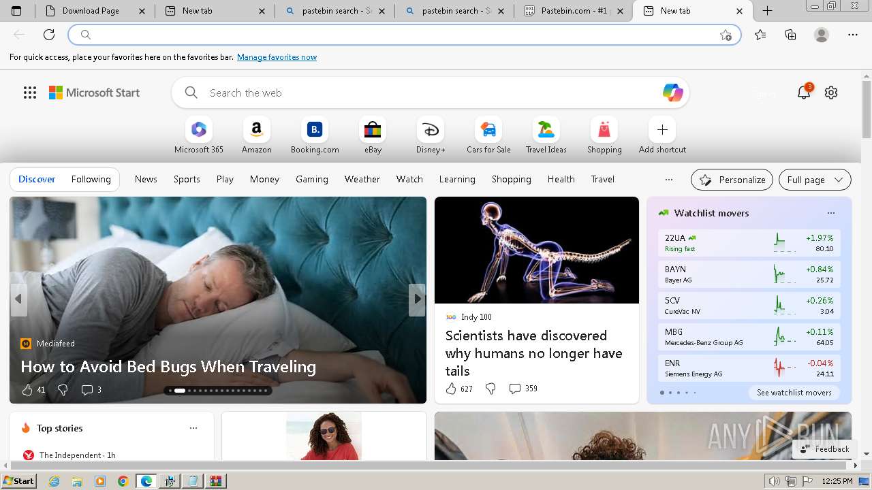The image size is (872, 490).
Task: Open the taskbar volume icon
Action: [x=775, y=481]
